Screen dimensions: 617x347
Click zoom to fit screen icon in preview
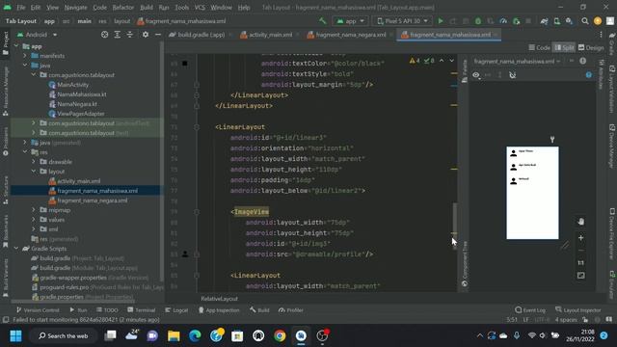[x=580, y=276]
